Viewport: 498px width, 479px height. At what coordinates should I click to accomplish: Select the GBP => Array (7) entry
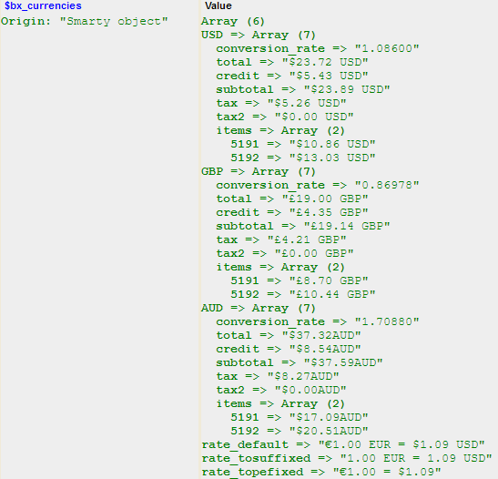pyautogui.click(x=259, y=171)
